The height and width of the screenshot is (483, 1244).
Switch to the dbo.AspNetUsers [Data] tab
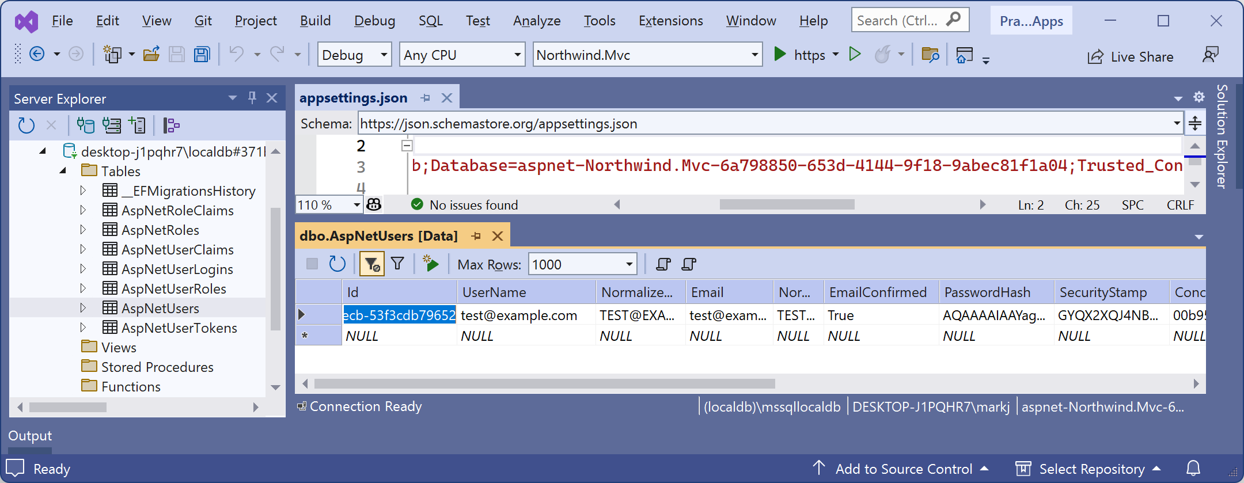tap(378, 236)
